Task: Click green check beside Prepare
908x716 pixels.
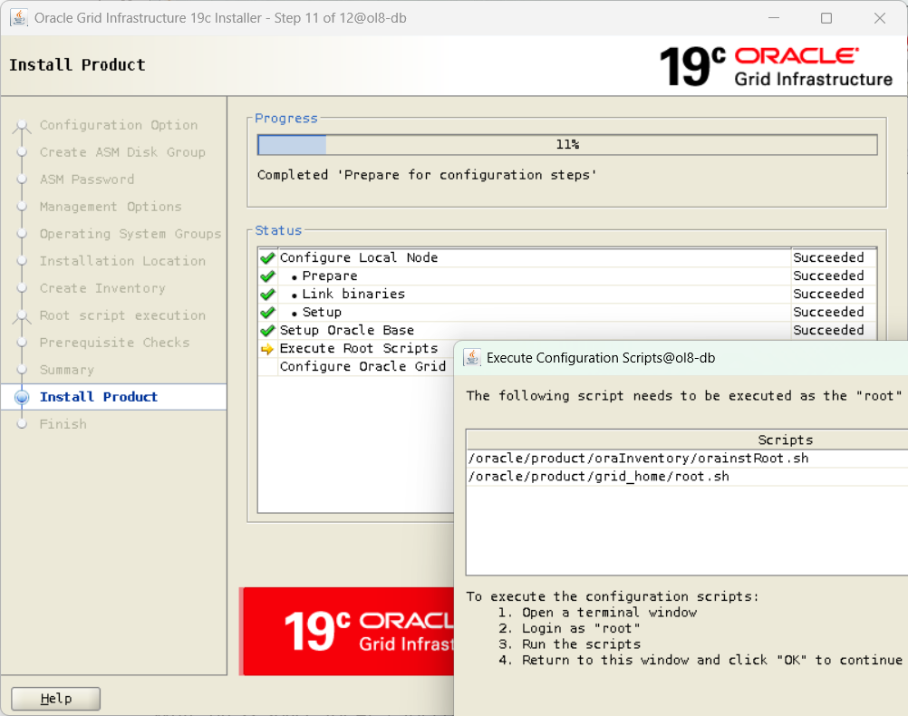Action: tap(267, 276)
